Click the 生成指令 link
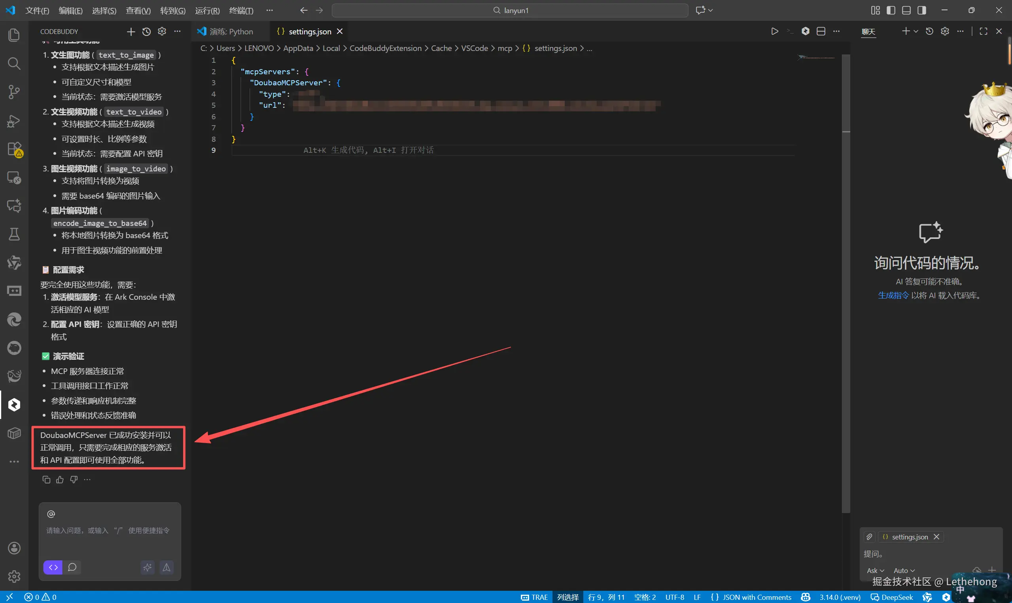Image resolution: width=1012 pixels, height=603 pixels. (x=893, y=295)
